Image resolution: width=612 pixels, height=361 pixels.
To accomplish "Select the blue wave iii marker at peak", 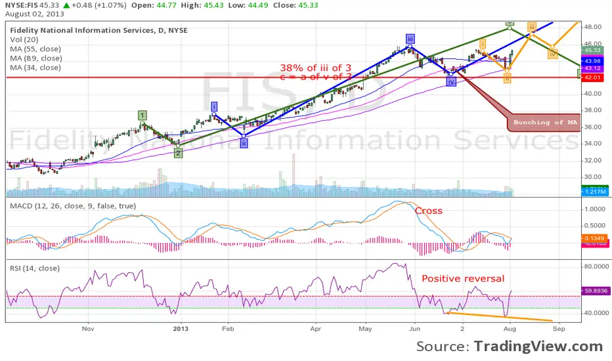I will (410, 39).
